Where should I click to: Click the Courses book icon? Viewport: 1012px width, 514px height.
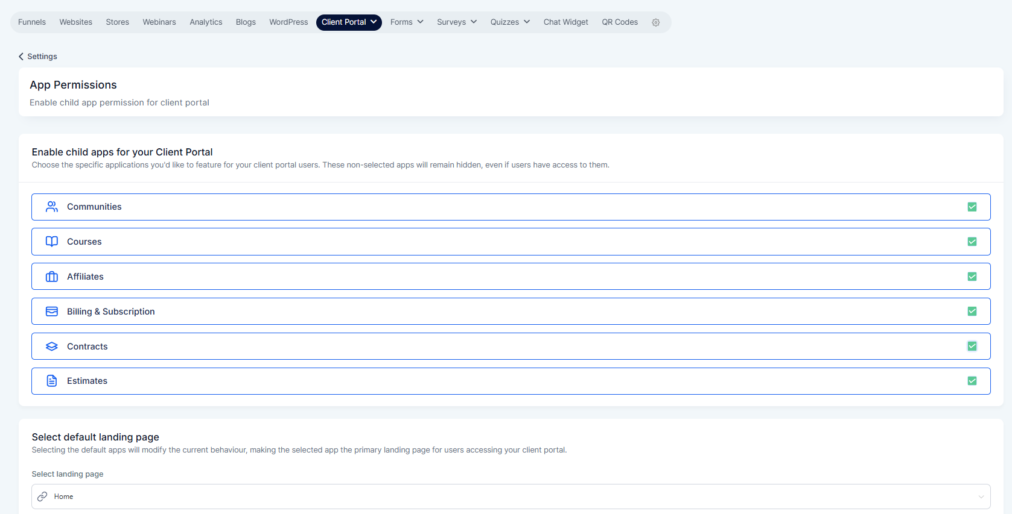tap(52, 242)
